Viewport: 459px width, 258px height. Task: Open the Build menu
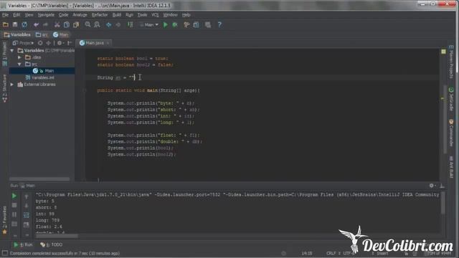pyautogui.click(x=116, y=14)
